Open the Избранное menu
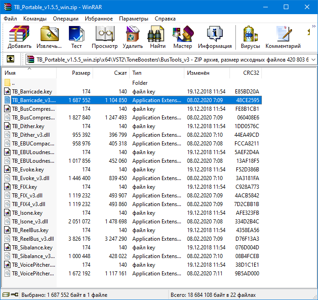This screenshot has width=318, height=300. pyautogui.click(x=99, y=19)
